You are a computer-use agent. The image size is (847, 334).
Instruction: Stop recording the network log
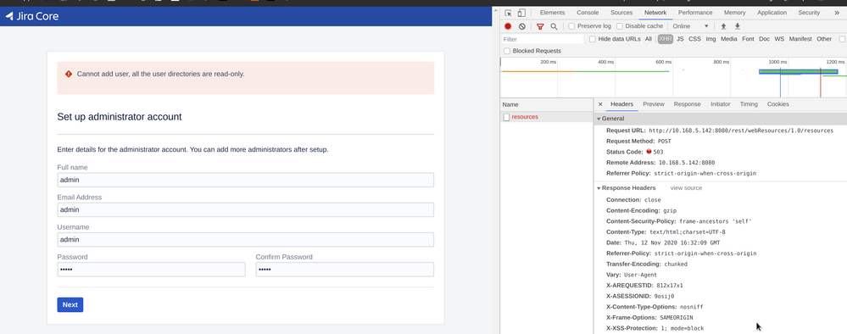click(508, 26)
